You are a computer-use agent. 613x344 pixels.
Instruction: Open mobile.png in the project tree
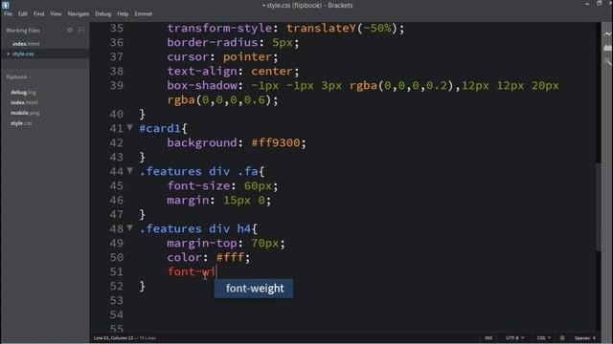(25, 113)
